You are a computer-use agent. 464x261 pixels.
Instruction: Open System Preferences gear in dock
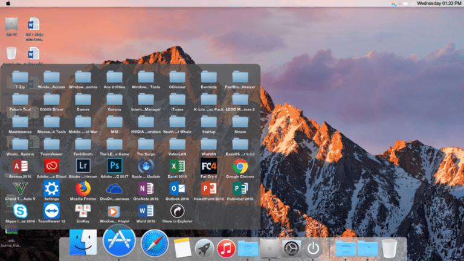pos(291,248)
